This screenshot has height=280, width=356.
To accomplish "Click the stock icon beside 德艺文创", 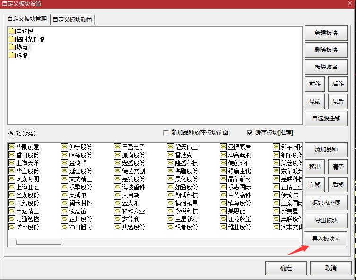I will tap(117, 171).
